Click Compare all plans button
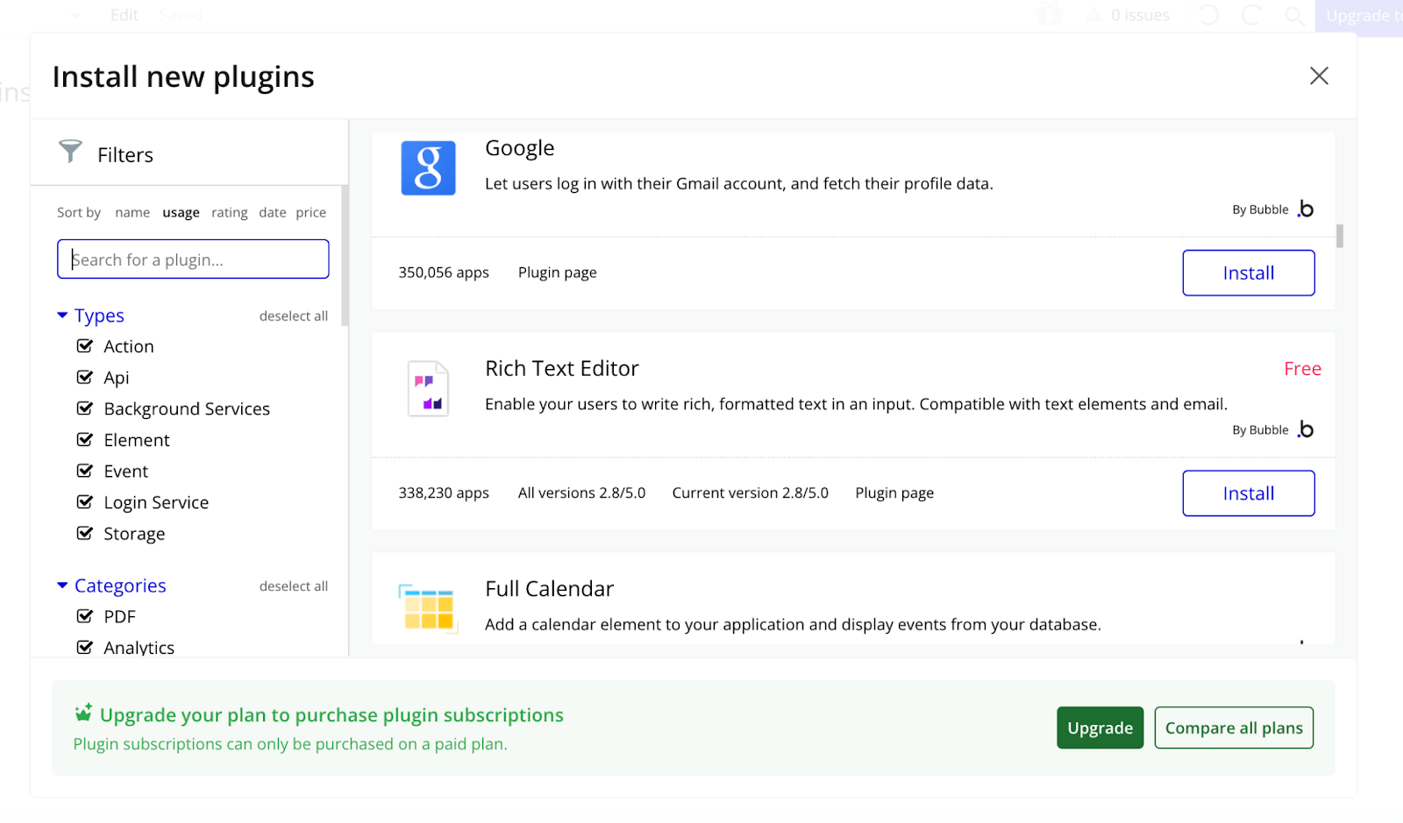 pyautogui.click(x=1234, y=727)
